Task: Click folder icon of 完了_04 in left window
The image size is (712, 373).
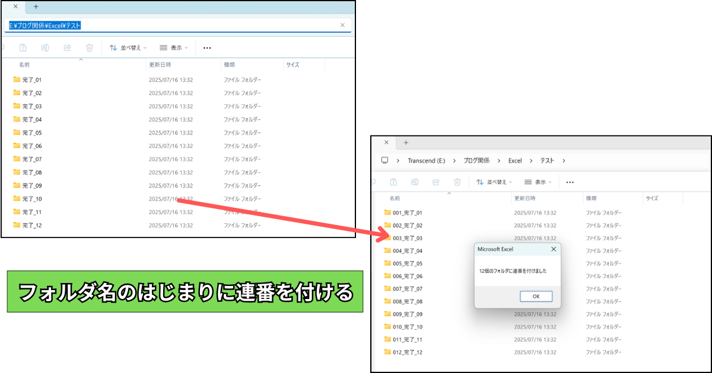Action: 17,119
